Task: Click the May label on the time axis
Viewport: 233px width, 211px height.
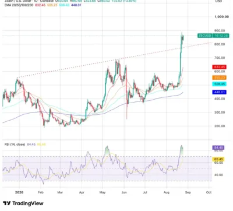Action: click(103, 192)
